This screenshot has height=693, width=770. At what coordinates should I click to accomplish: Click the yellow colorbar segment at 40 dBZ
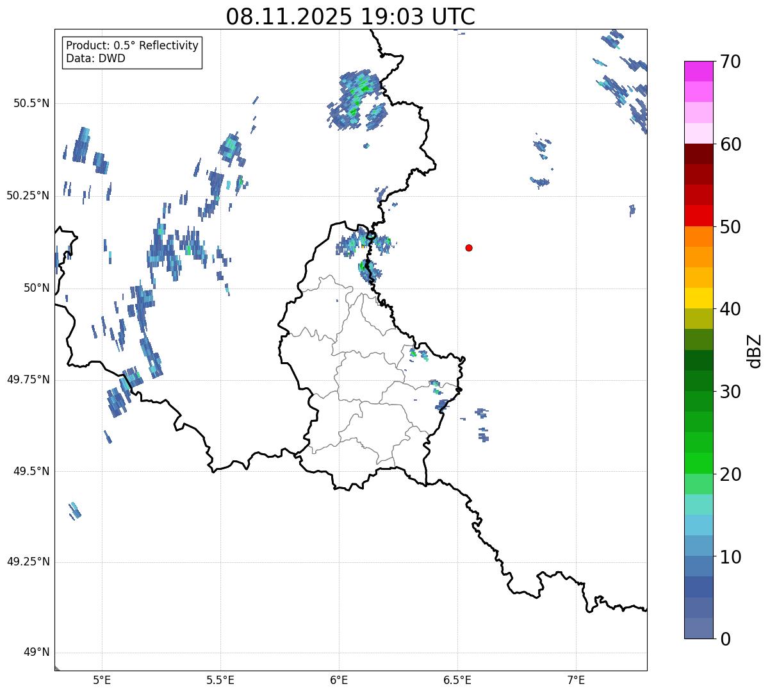pyautogui.click(x=699, y=298)
